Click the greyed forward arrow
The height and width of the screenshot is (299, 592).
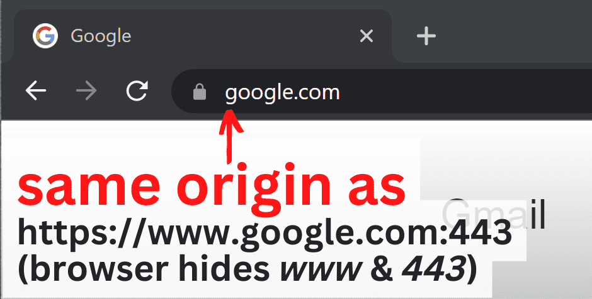[x=86, y=90]
